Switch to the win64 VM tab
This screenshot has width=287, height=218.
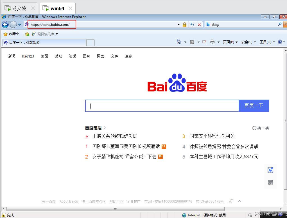(57, 8)
